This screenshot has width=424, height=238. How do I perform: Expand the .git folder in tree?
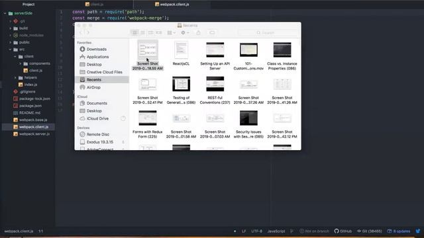pos(11,21)
